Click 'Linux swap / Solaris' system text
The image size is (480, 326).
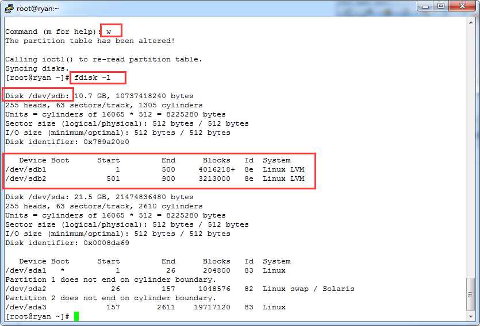pyautogui.click(x=309, y=289)
